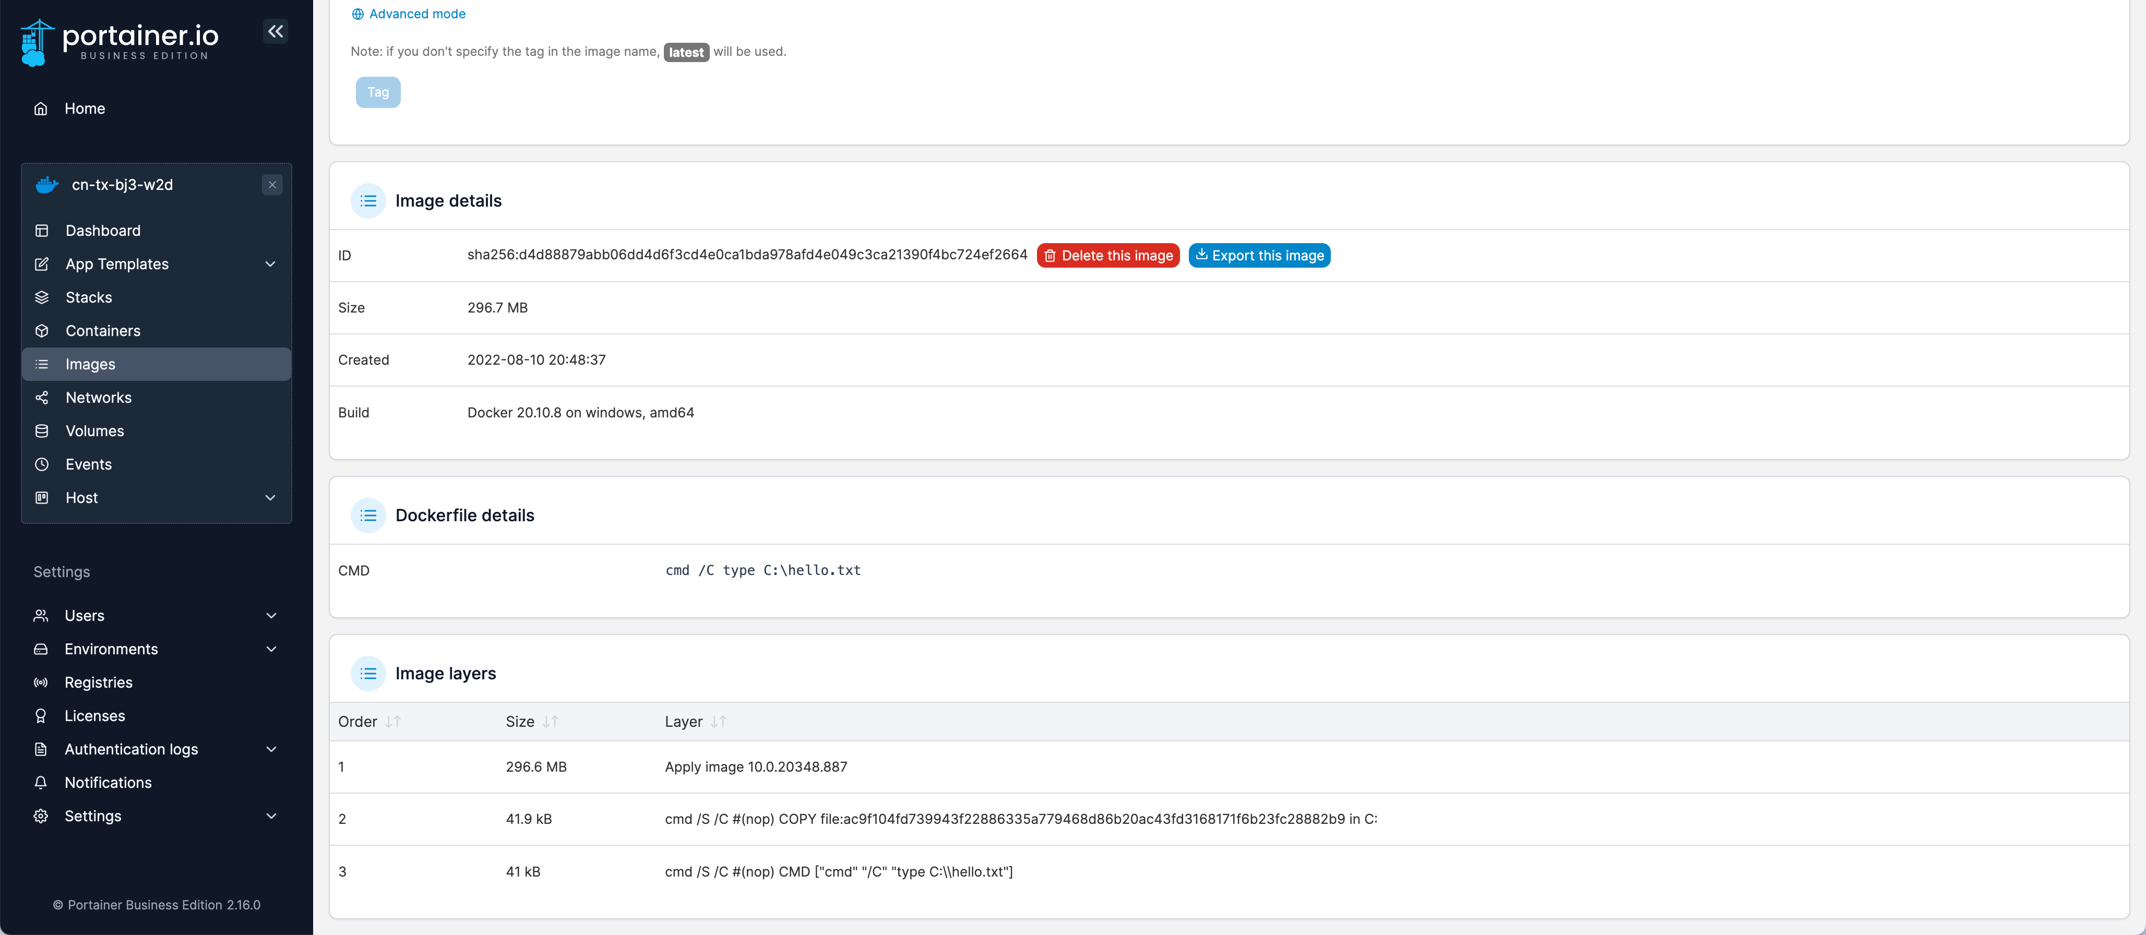Image resolution: width=2146 pixels, height=935 pixels.
Task: Click the Environments drive icon
Action: point(41,649)
